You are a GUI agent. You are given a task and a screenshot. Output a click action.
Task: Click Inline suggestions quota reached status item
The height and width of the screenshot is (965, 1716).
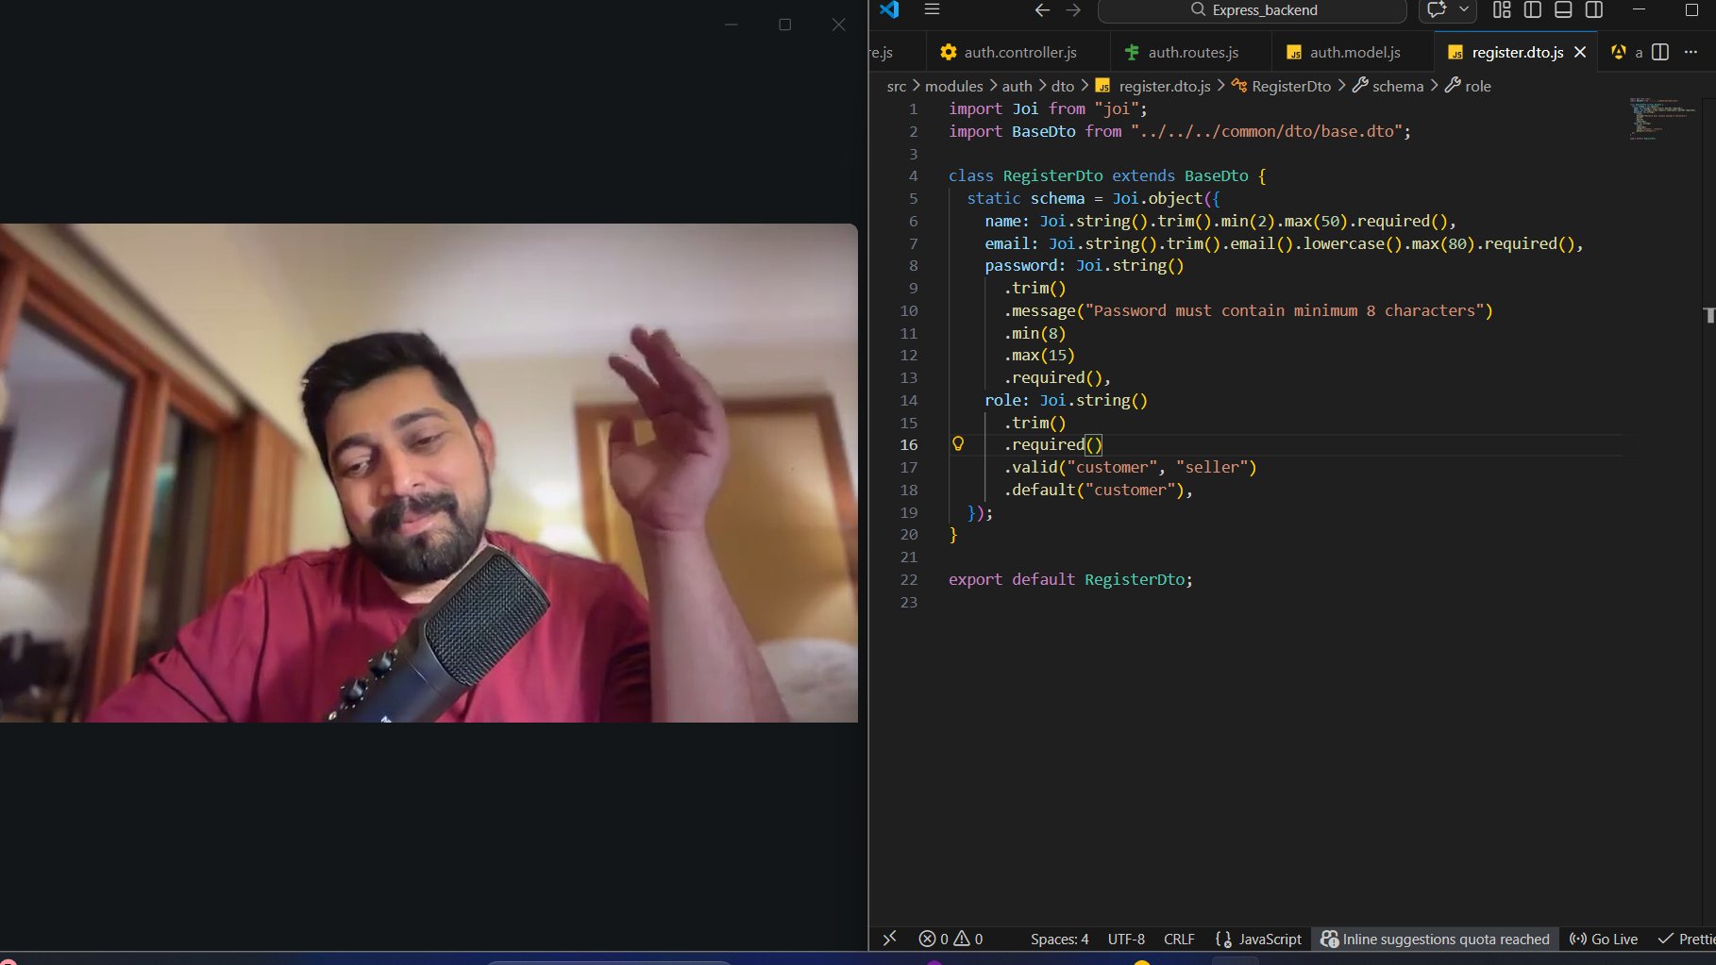click(x=1435, y=939)
